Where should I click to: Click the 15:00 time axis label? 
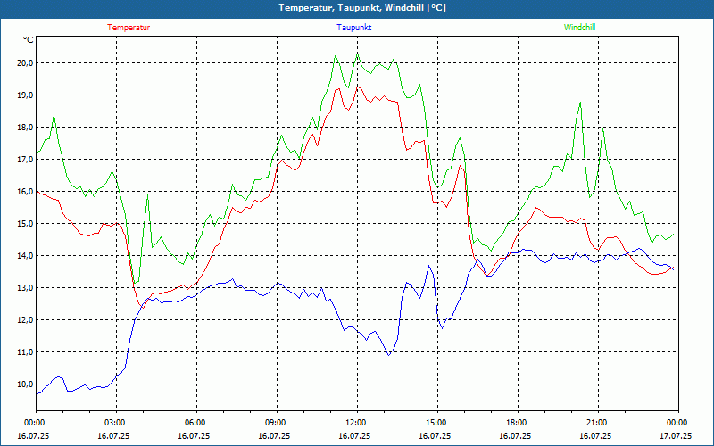tap(437, 423)
